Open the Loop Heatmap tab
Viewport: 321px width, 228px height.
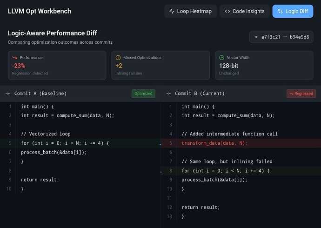click(x=191, y=11)
